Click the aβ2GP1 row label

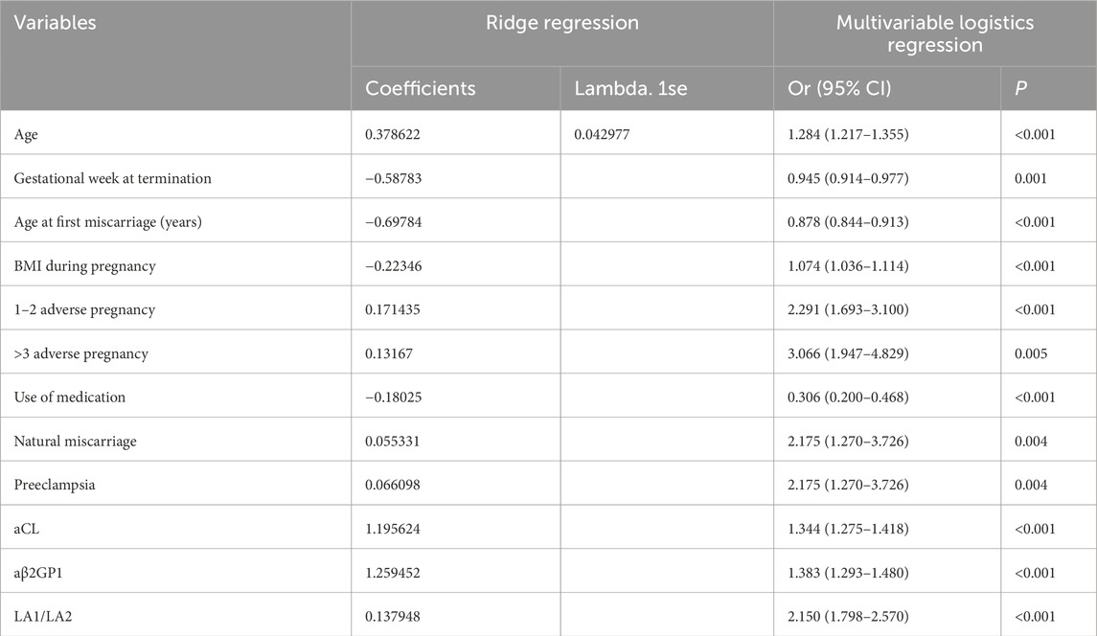click(43, 572)
